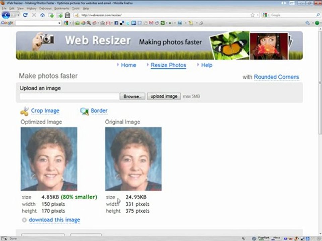Open the File menu
Image resolution: width=322 pixels, height=241 pixels.
click(x=4, y=8)
